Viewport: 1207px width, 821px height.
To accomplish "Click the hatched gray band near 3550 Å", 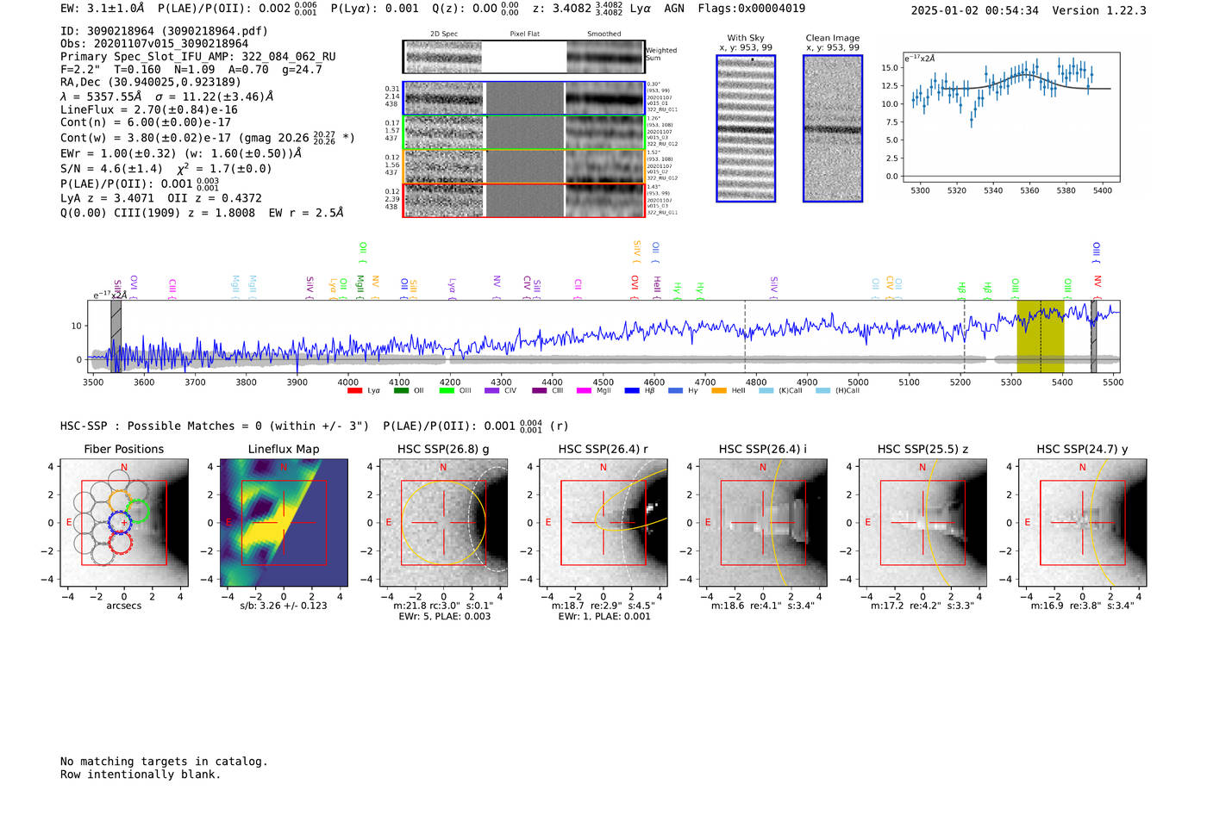I will pos(116,336).
